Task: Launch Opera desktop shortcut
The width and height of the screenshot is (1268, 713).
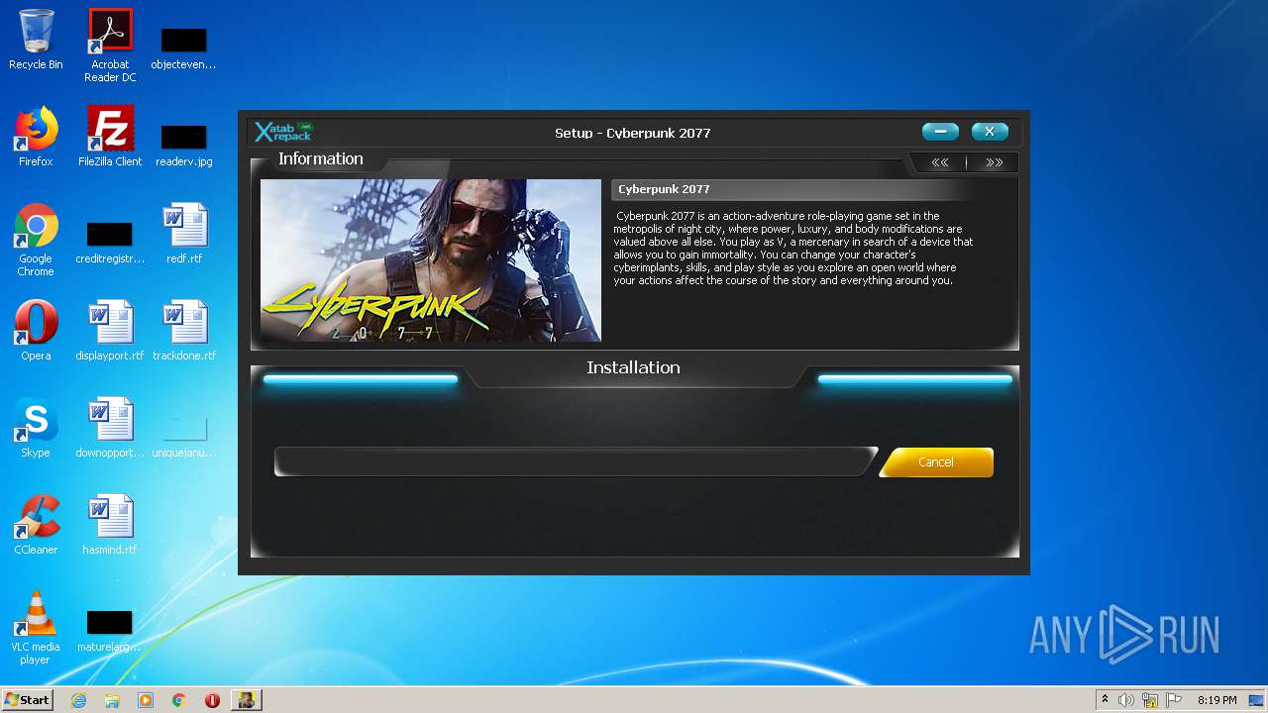Action: pos(36,331)
